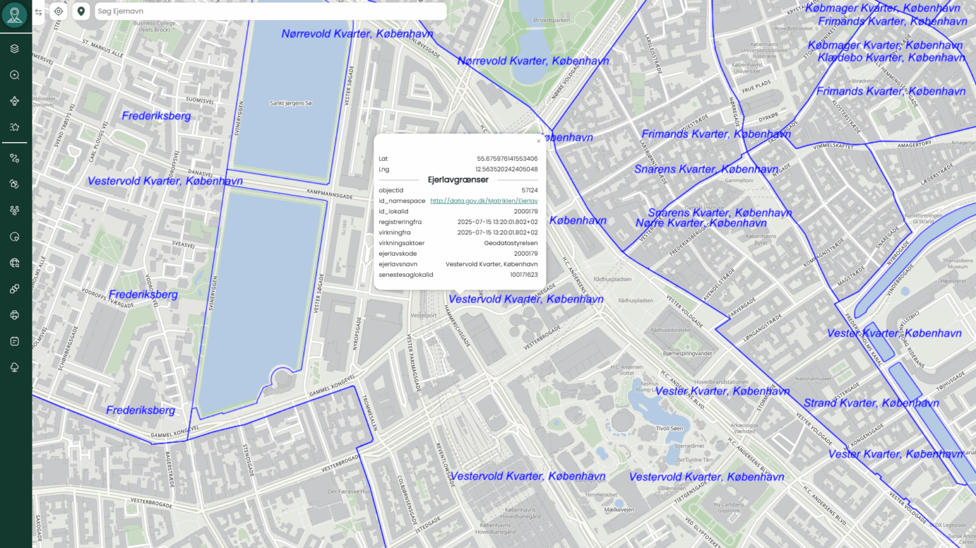Viewport: 976px width, 548px height.
Task: Click the linked nodes icon in sidebar
Action: point(14,289)
